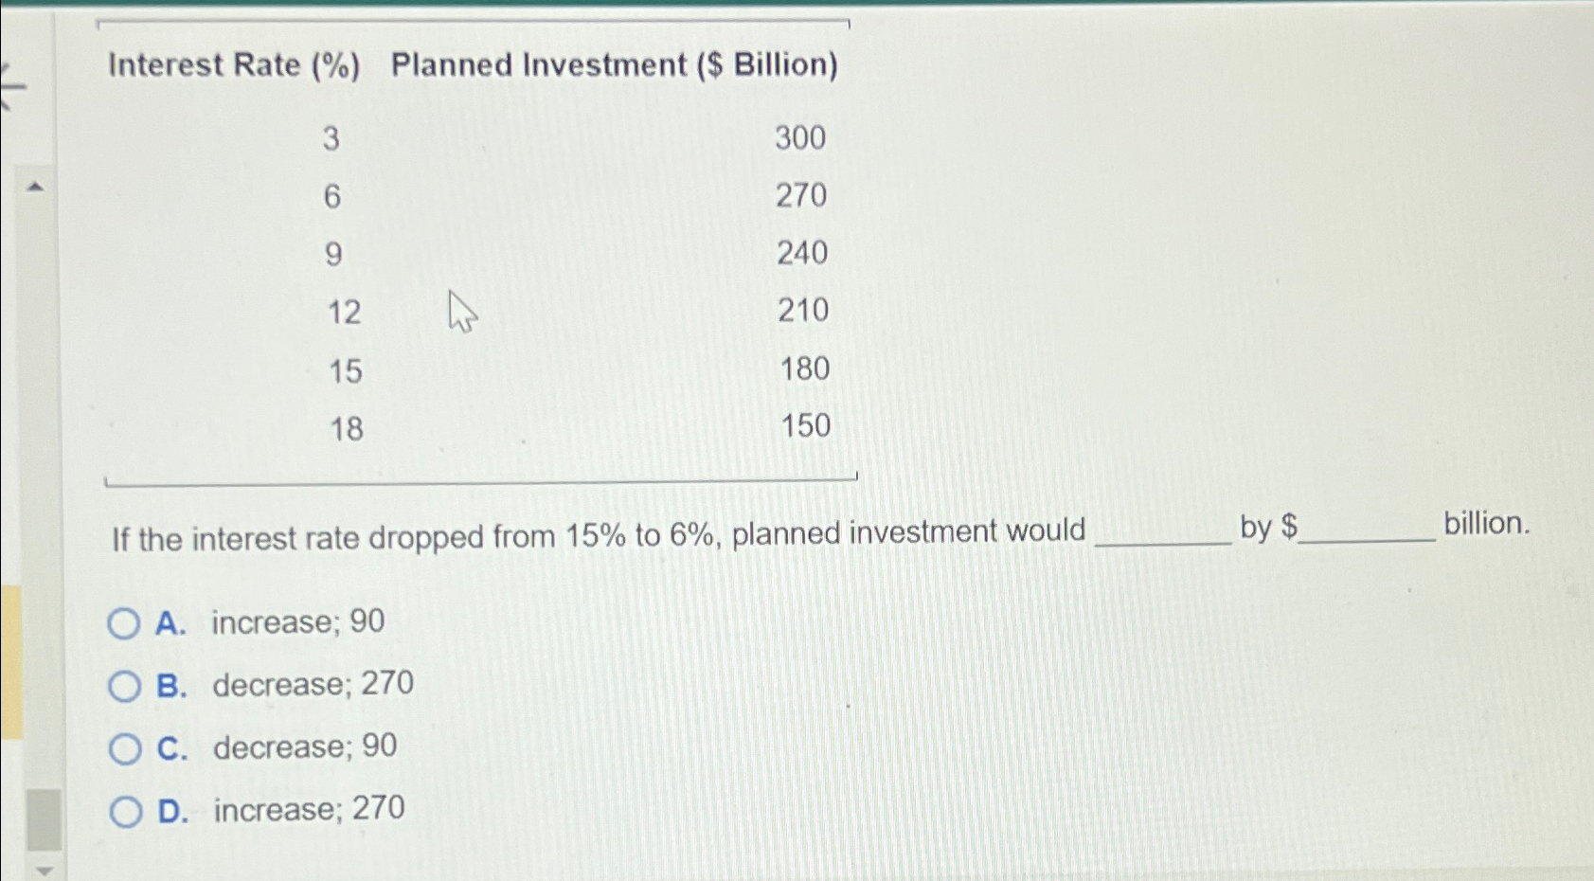The height and width of the screenshot is (881, 1594).
Task: Click the radio circle next to option D
Action: pyautogui.click(x=123, y=809)
